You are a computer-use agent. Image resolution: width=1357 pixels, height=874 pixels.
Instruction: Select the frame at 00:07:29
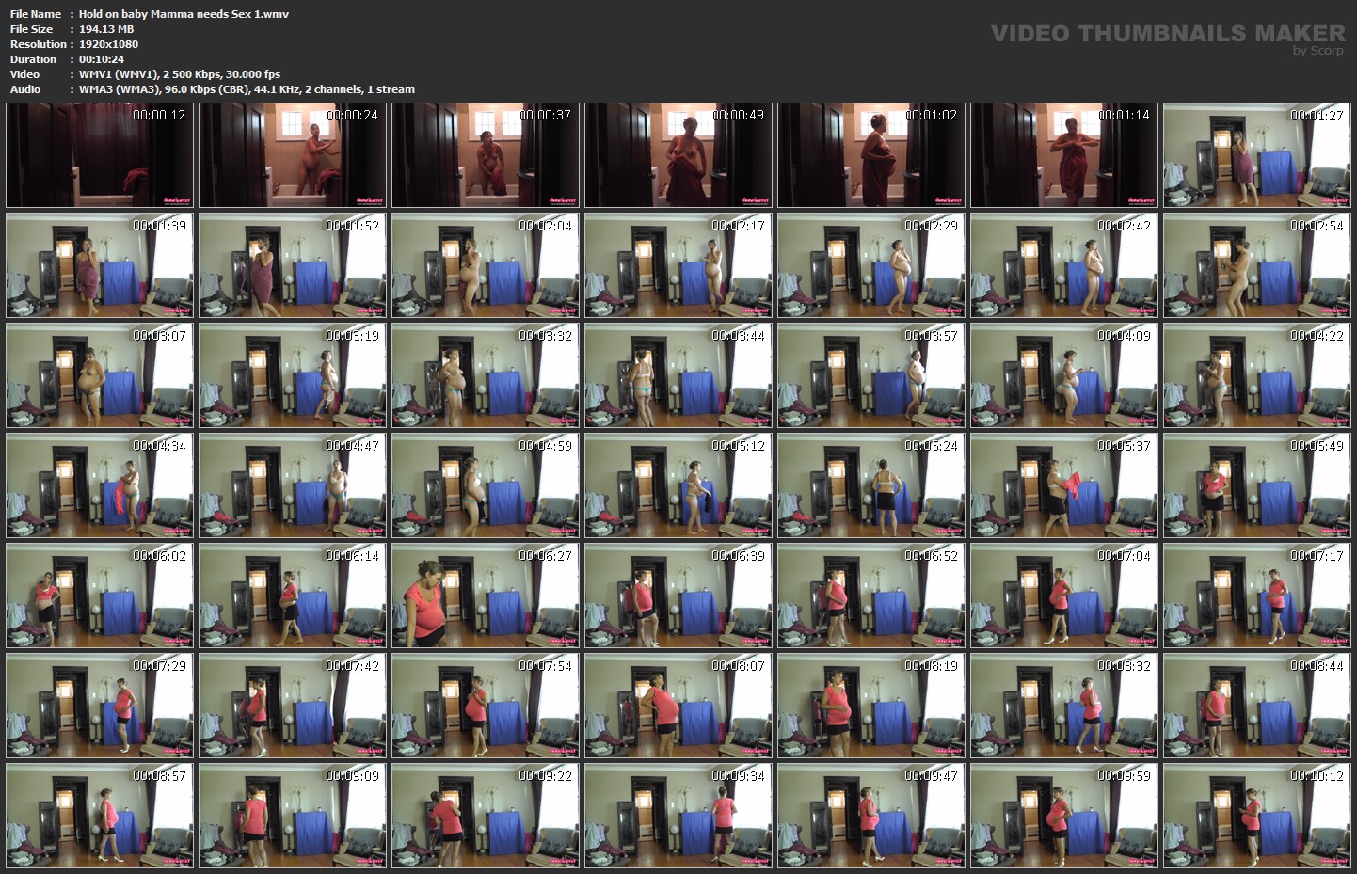100,706
